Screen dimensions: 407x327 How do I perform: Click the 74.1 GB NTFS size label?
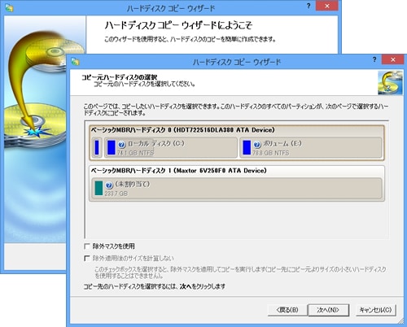135,153
